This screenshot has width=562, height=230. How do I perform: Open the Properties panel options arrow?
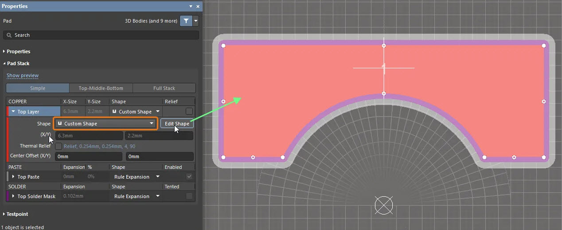pos(191,6)
